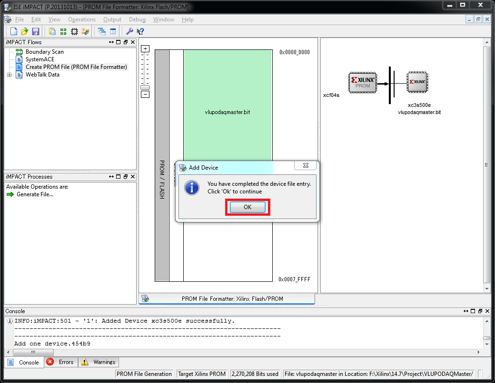Switch to the Errors tab
The width and height of the screenshot is (495, 383).
[60, 362]
